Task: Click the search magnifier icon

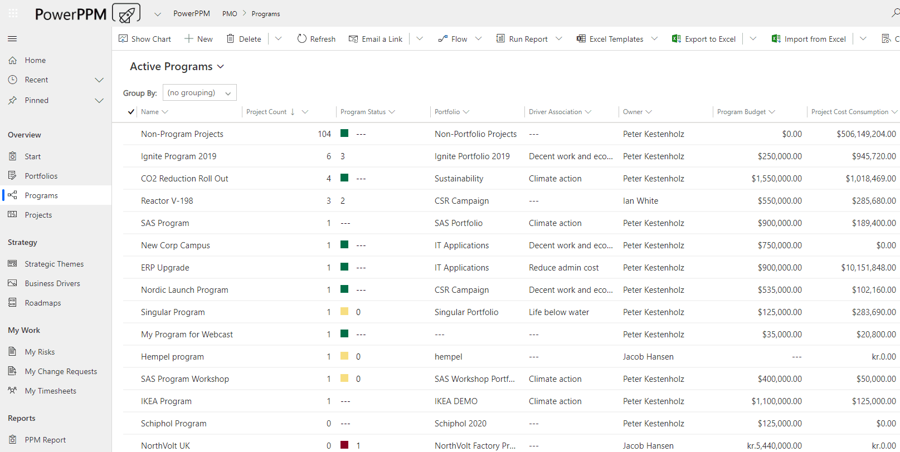Action: [896, 13]
